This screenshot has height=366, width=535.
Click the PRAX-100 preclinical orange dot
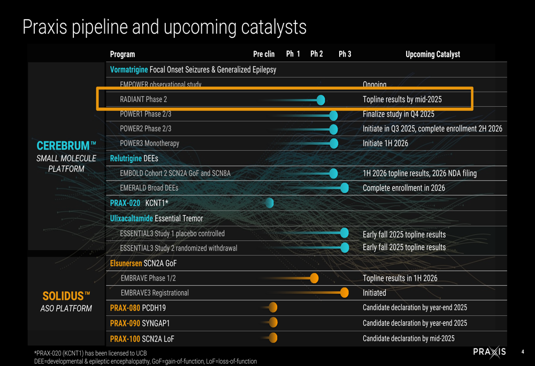(273, 338)
